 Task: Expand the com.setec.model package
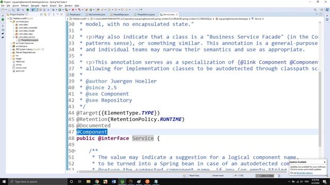tap(14, 31)
